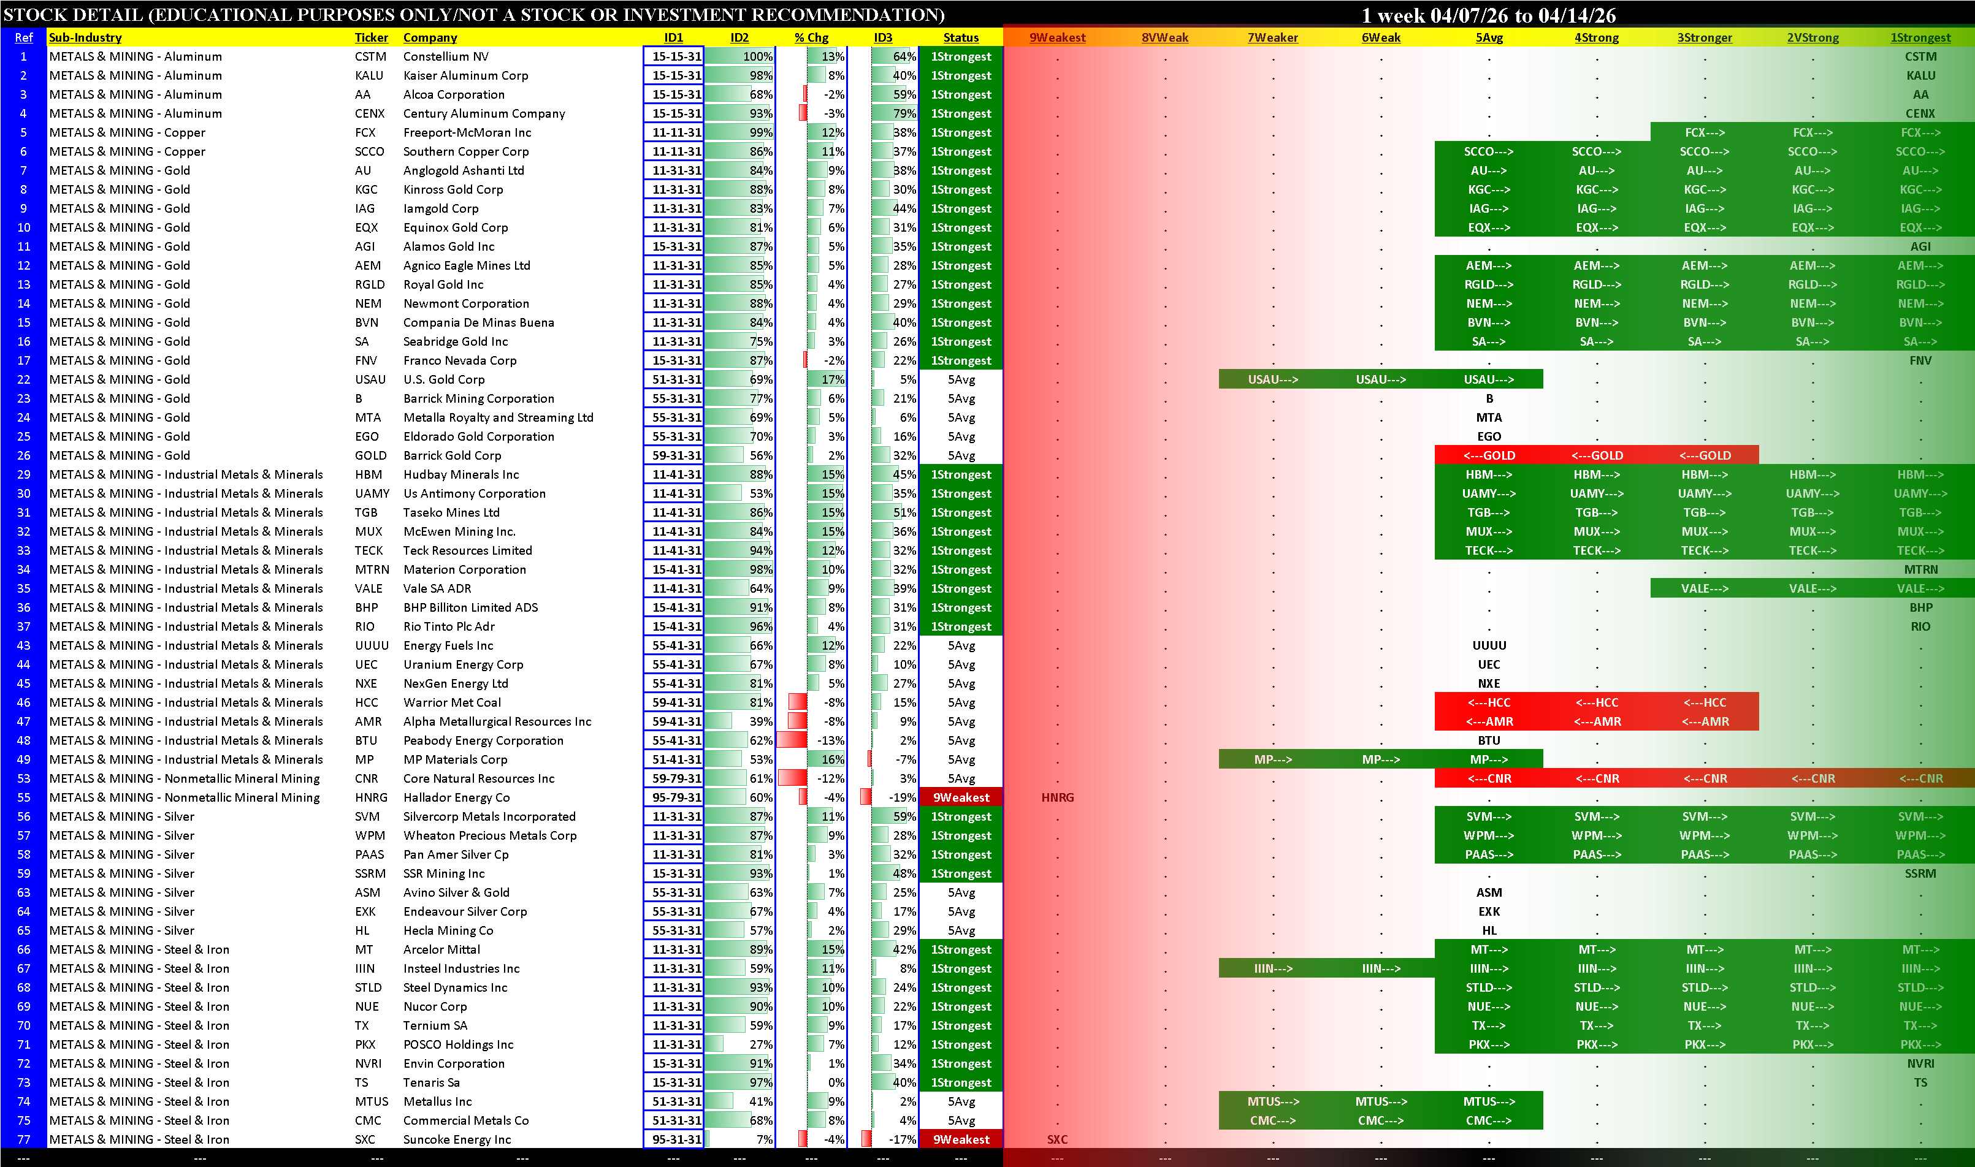Select ID1 cell 95-79-31 for Hallador
1975x1167 pixels.
pos(675,797)
